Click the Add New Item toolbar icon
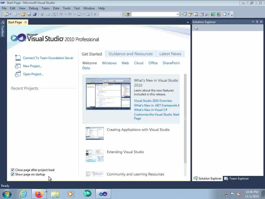This screenshot has height=199, width=265. [x=15, y=15]
